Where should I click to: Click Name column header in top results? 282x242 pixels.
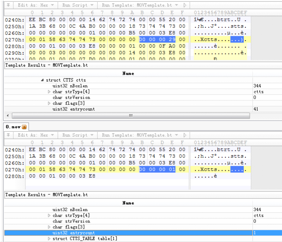coord(128,73)
